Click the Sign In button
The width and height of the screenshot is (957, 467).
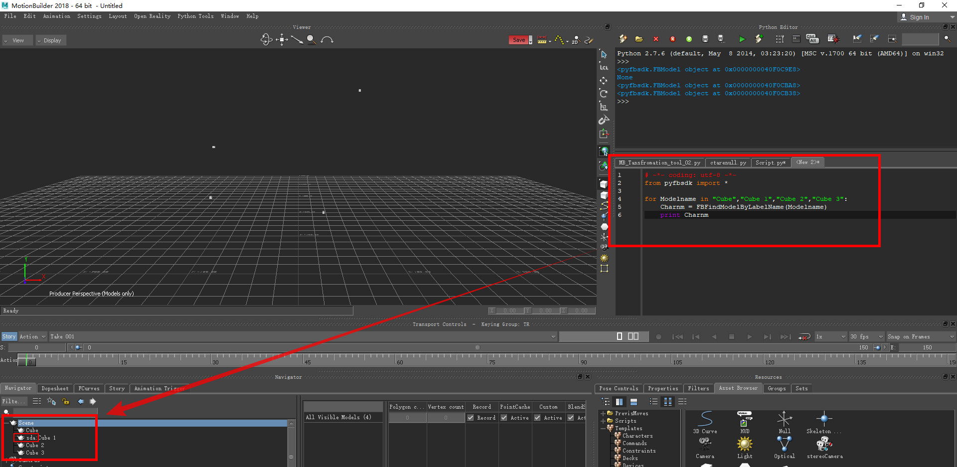coord(919,16)
